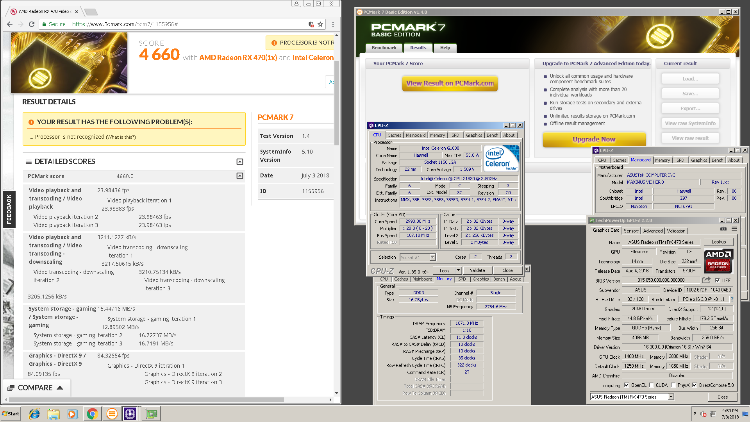Image resolution: width=750 pixels, height=422 pixels.
Task: Switch to Bench tab in front CPU-Z
Action: pyautogui.click(x=492, y=135)
